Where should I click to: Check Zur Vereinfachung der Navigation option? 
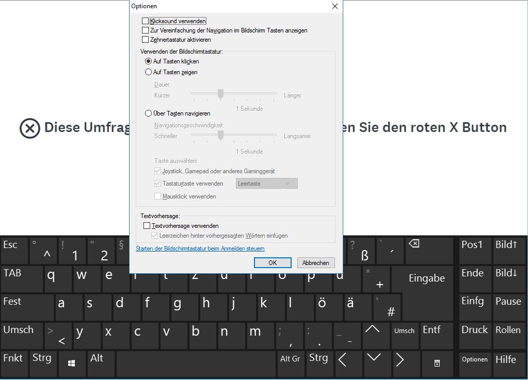pyautogui.click(x=145, y=30)
